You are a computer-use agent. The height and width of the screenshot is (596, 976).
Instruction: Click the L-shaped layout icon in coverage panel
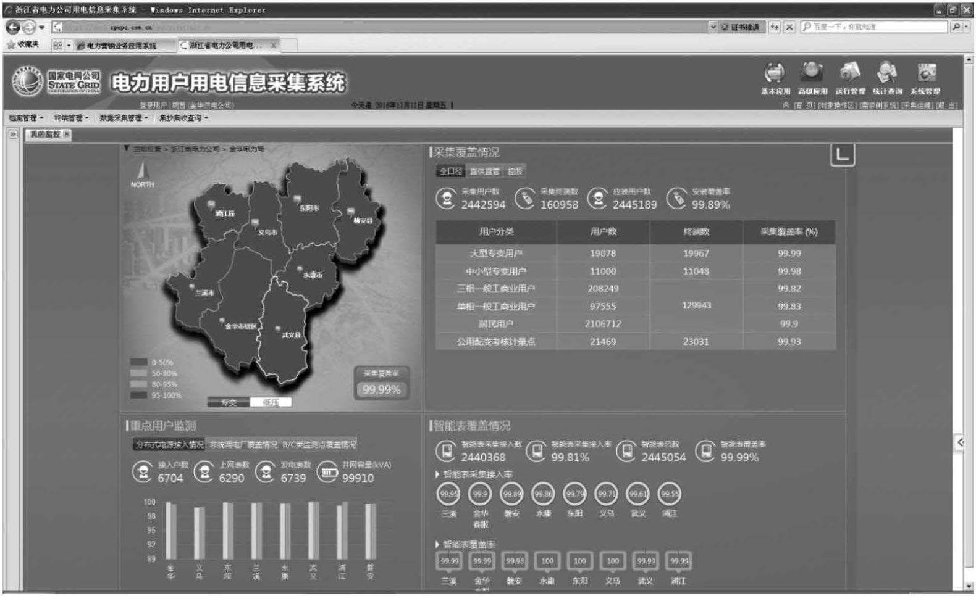click(x=842, y=155)
